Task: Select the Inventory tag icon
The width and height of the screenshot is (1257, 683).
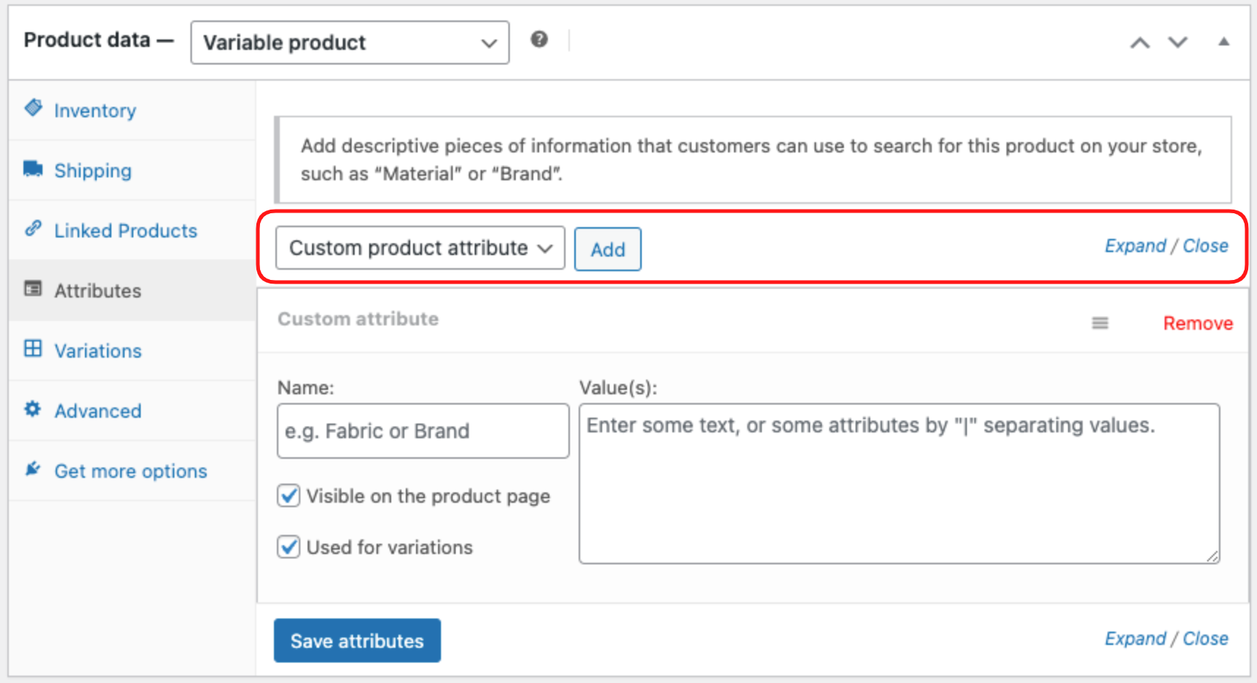Action: (x=34, y=108)
